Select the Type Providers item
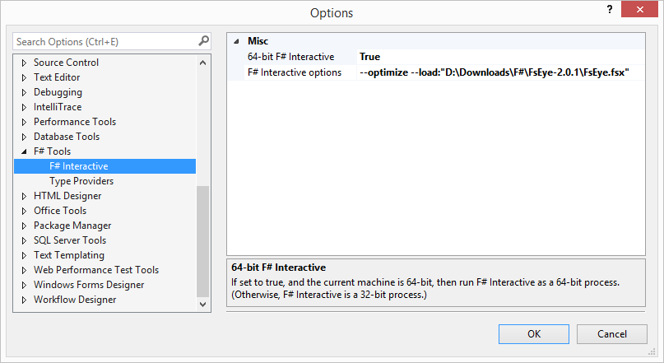664x363 pixels. (81, 181)
